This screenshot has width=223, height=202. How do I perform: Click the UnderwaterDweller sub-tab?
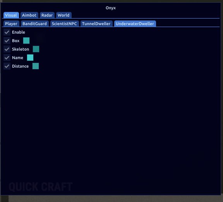(x=135, y=24)
